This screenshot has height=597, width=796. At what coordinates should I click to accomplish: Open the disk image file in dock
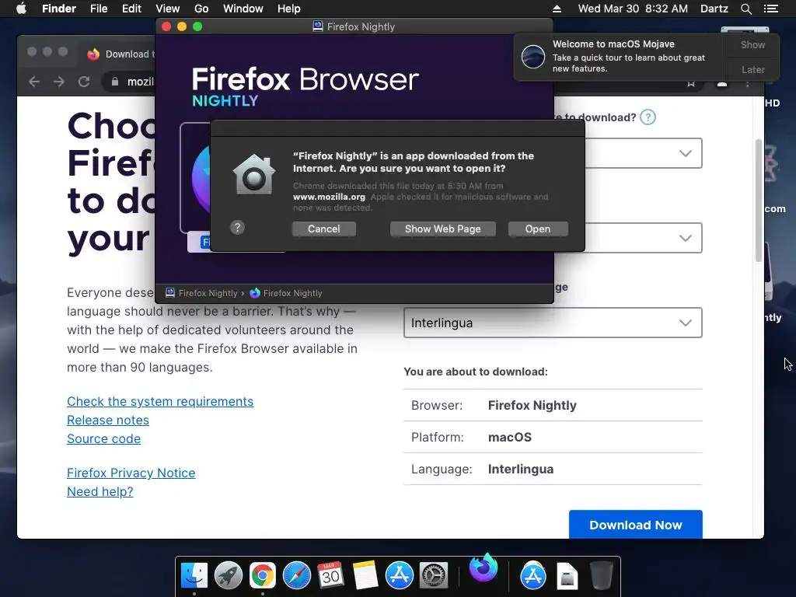[567, 576]
